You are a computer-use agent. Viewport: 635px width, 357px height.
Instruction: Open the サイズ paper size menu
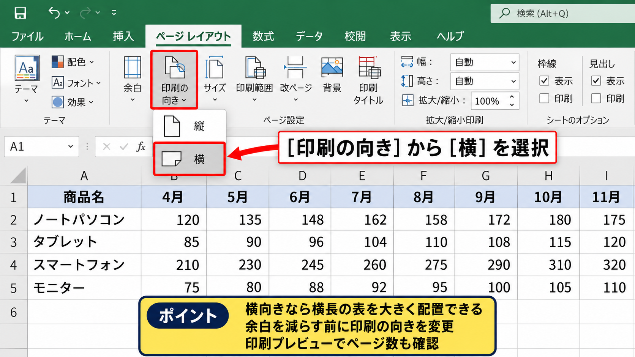(x=215, y=79)
